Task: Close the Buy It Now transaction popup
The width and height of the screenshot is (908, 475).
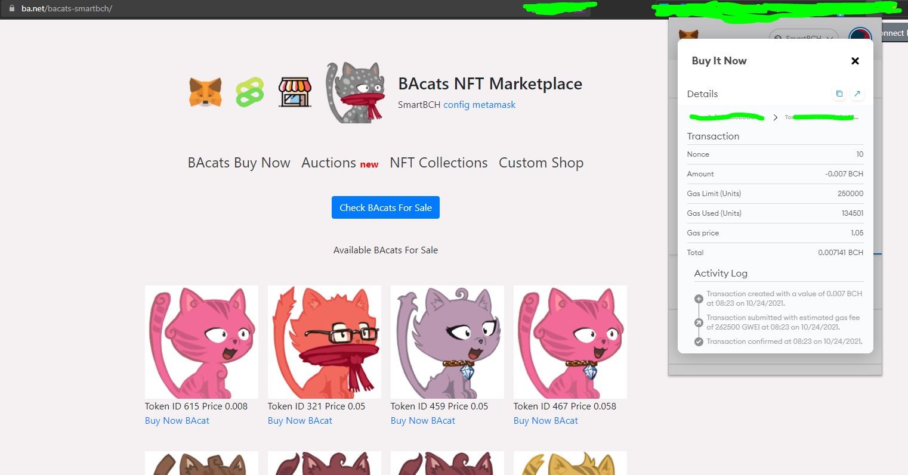Action: coord(855,61)
